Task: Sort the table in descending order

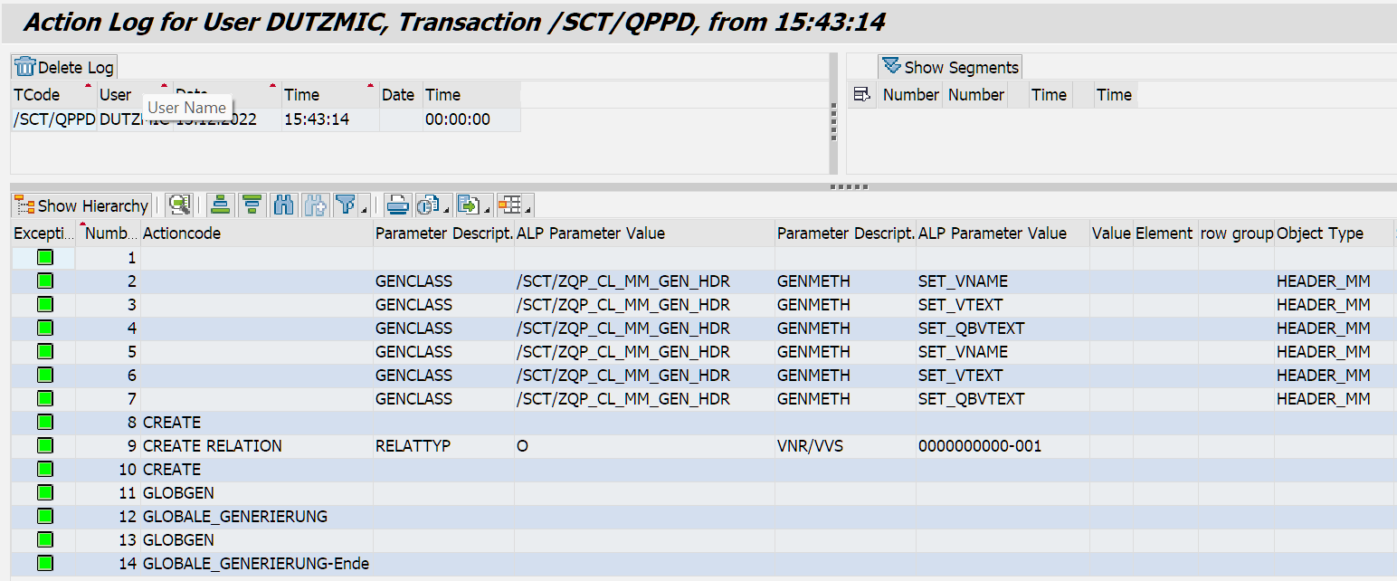Action: 252,205
